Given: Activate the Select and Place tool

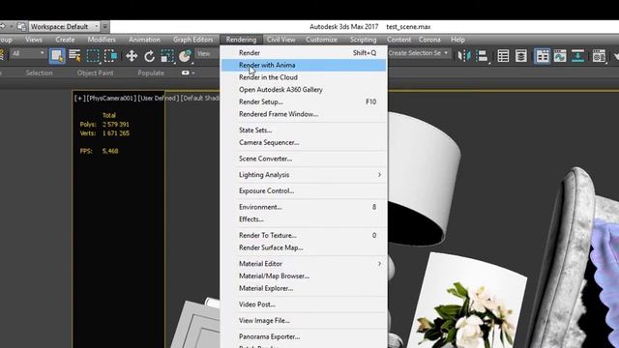Looking at the screenshot, I should [x=185, y=56].
